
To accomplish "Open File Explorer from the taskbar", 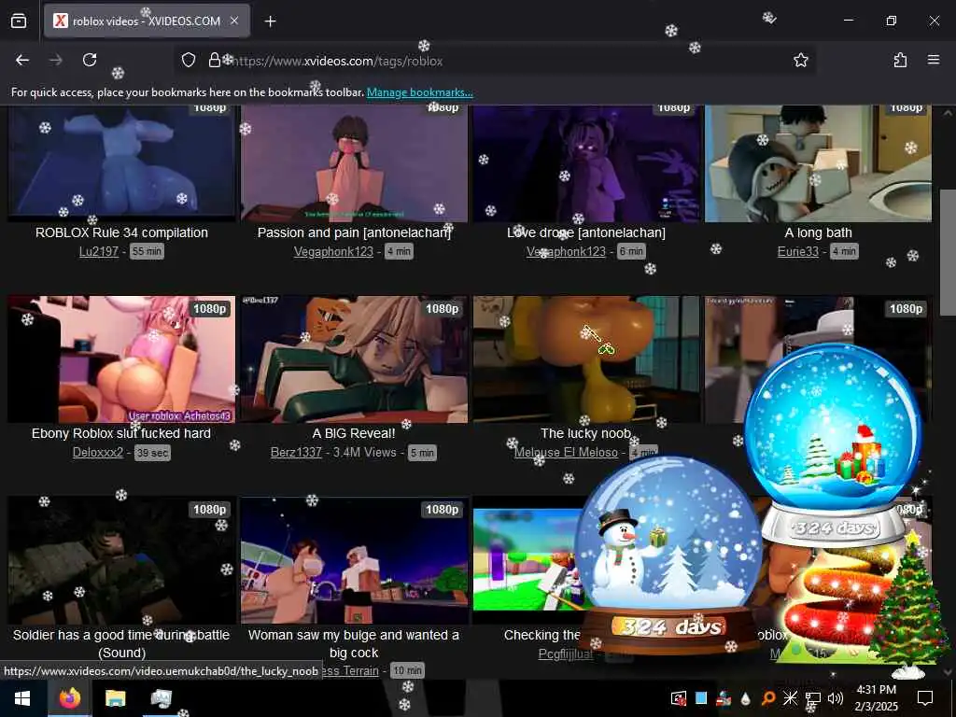I will tap(115, 698).
